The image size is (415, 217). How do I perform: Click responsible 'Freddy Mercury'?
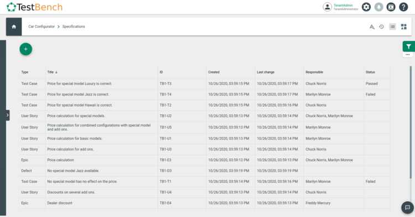(318, 203)
